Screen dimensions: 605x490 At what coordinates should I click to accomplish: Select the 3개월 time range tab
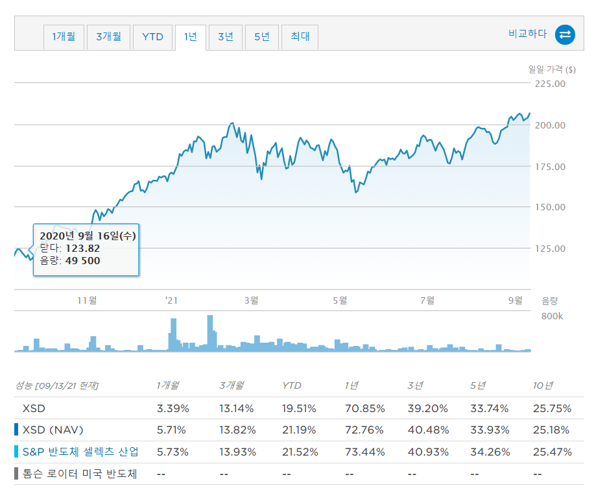[108, 37]
